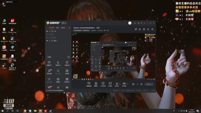The height and width of the screenshot is (113, 201).
Task: Expand the microphone options arrow
Action: [x=120, y=84]
